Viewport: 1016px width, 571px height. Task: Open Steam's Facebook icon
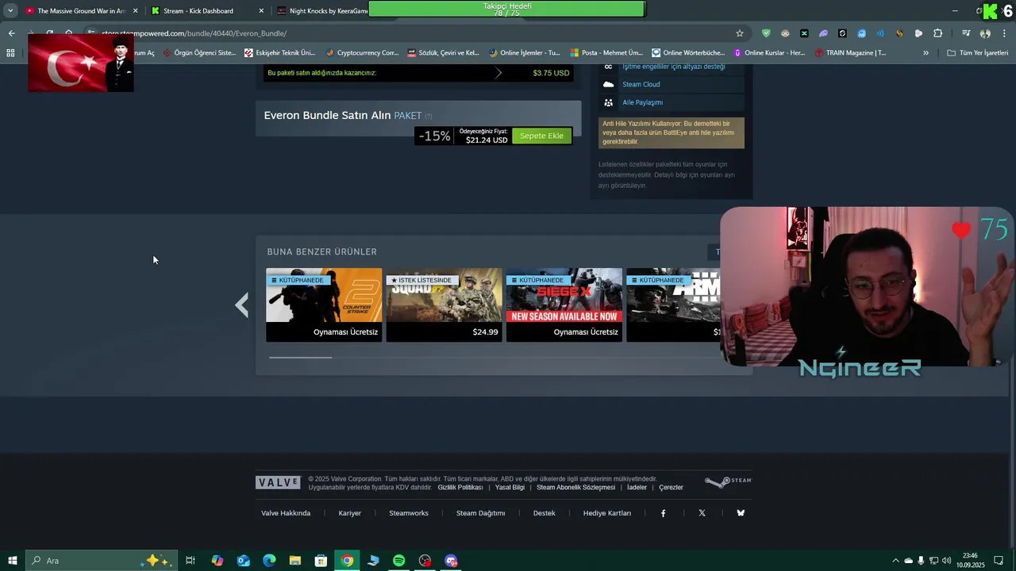664,513
